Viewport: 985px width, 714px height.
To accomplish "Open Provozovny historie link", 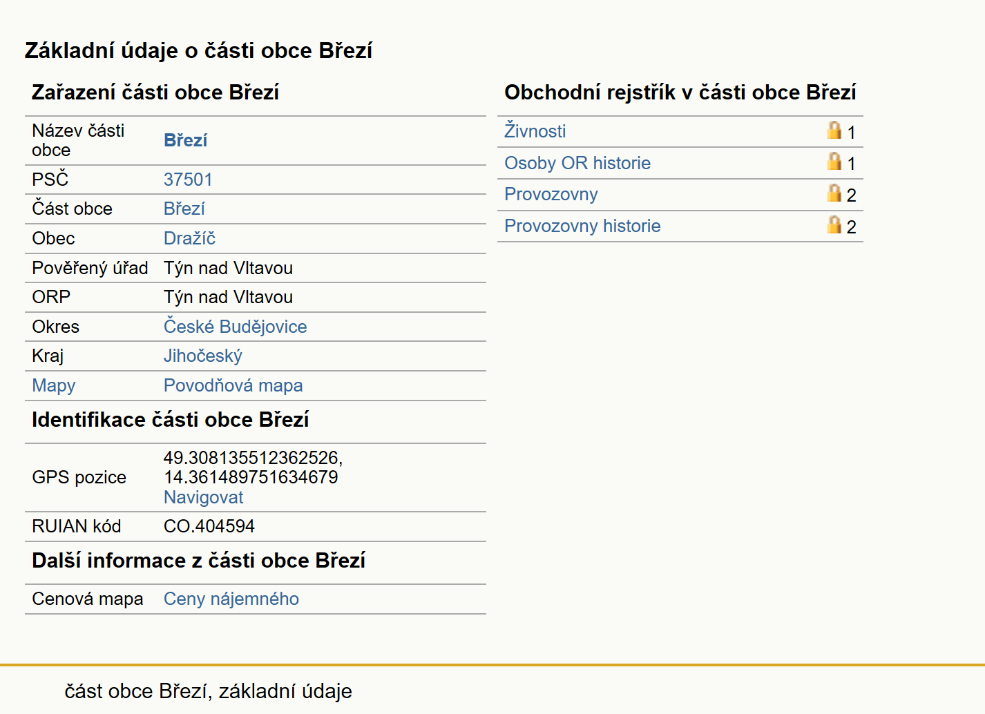I will (582, 226).
